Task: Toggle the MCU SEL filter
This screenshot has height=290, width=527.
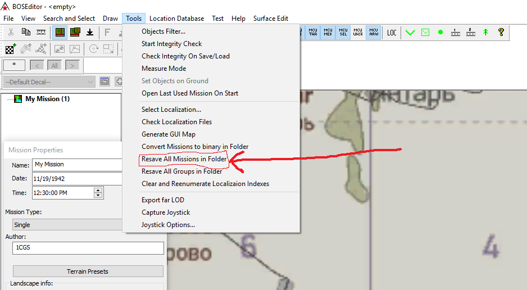Action: 343,32
